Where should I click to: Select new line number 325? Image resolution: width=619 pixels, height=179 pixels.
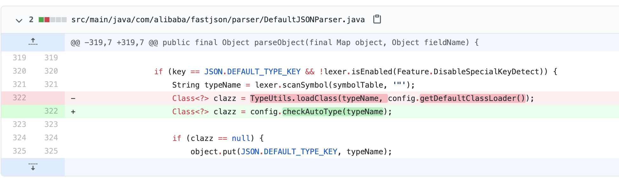pyautogui.click(x=51, y=151)
